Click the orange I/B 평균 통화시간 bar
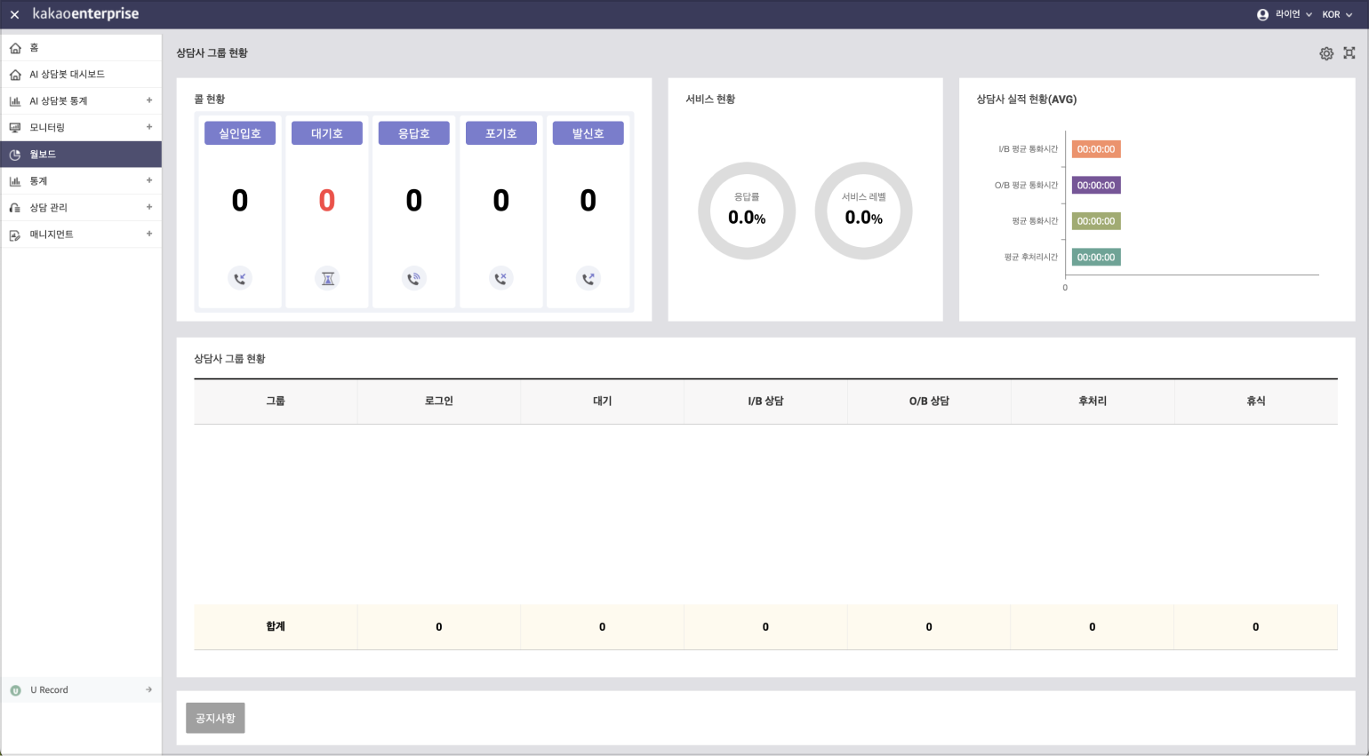This screenshot has height=756, width=1369. point(1095,149)
